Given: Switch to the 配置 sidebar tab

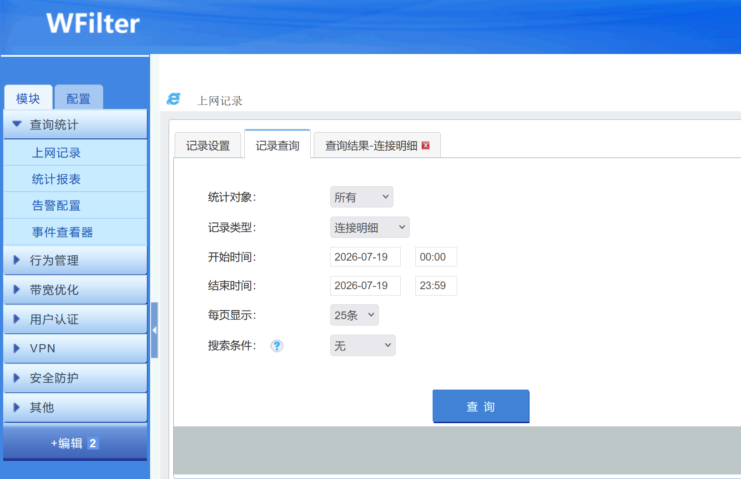Looking at the screenshot, I should click(x=79, y=98).
